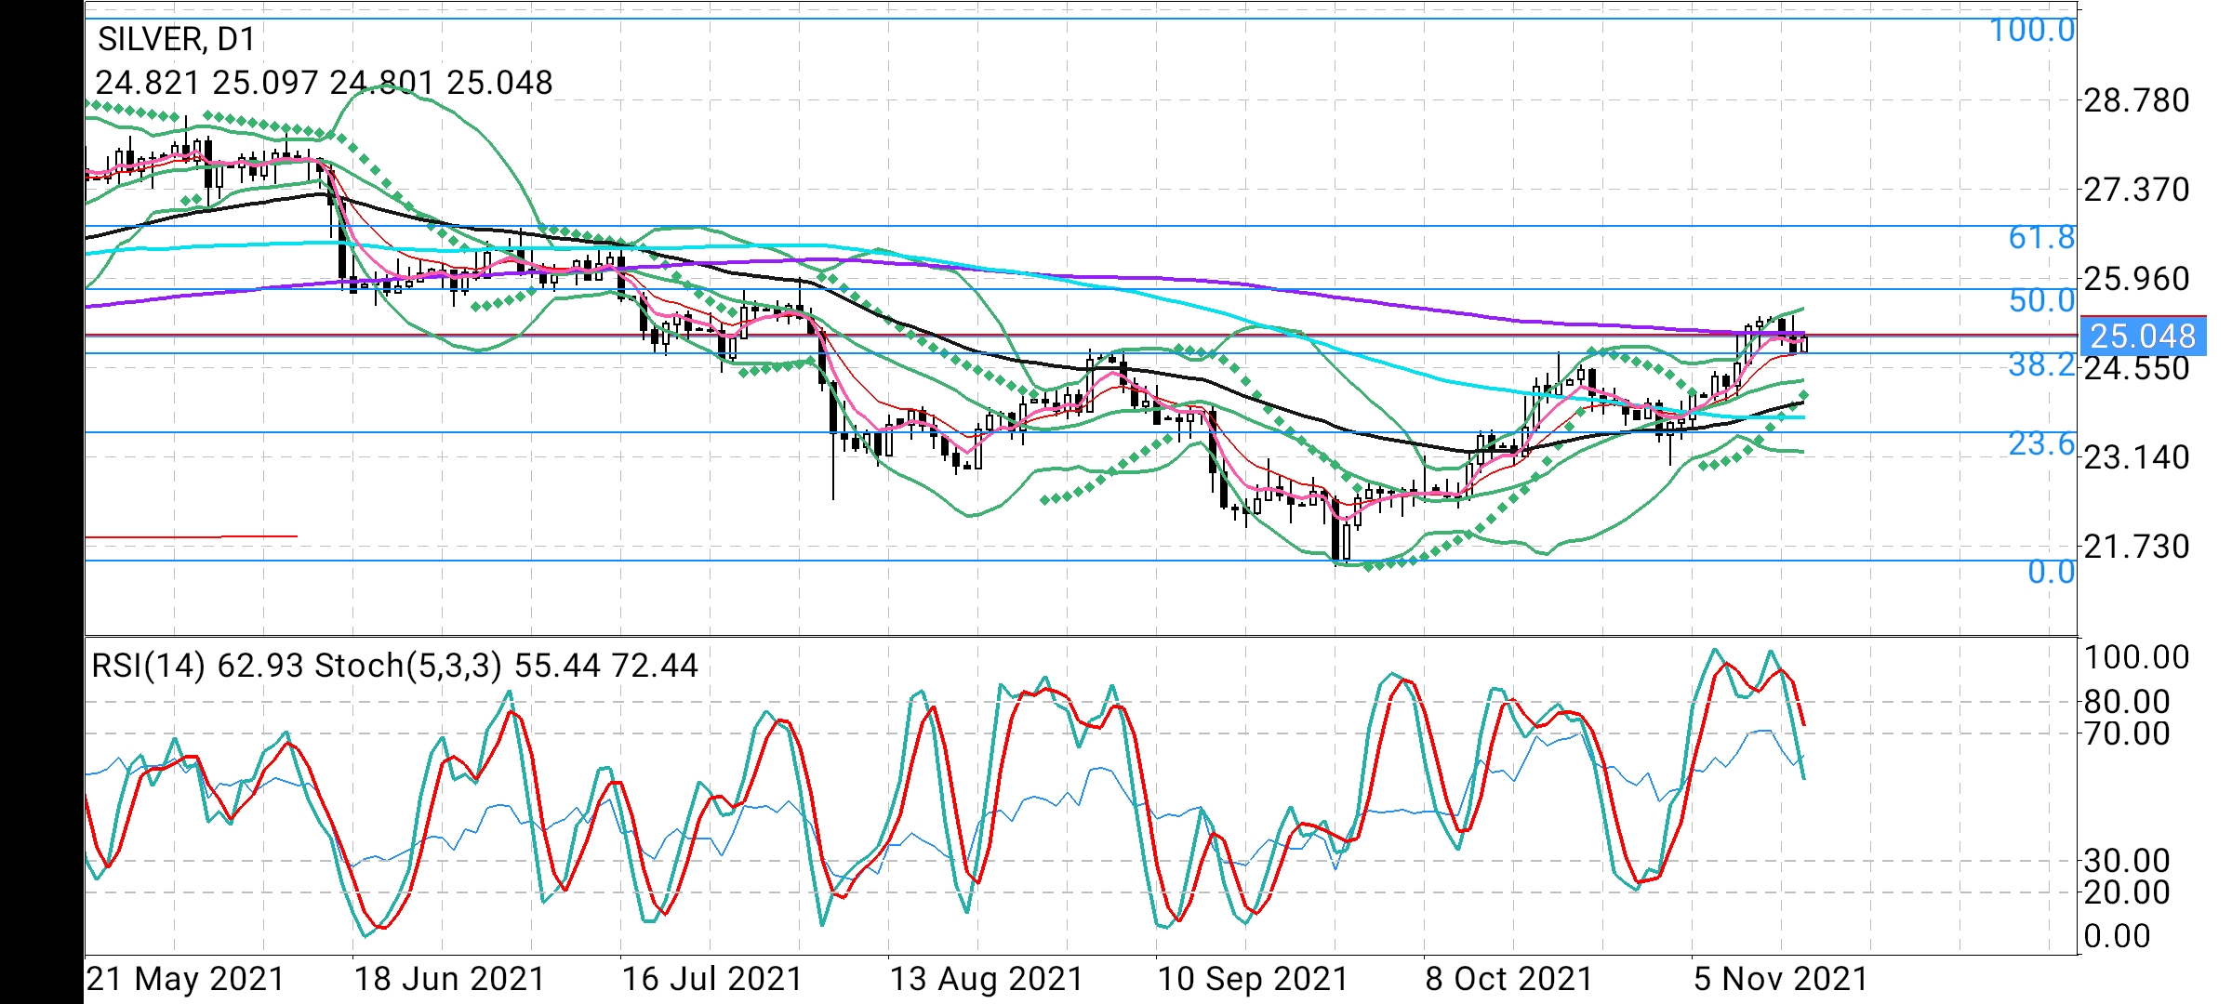Select the Fibonacci 0.0 level label
The height and width of the screenshot is (1004, 2232).
click(x=2051, y=572)
